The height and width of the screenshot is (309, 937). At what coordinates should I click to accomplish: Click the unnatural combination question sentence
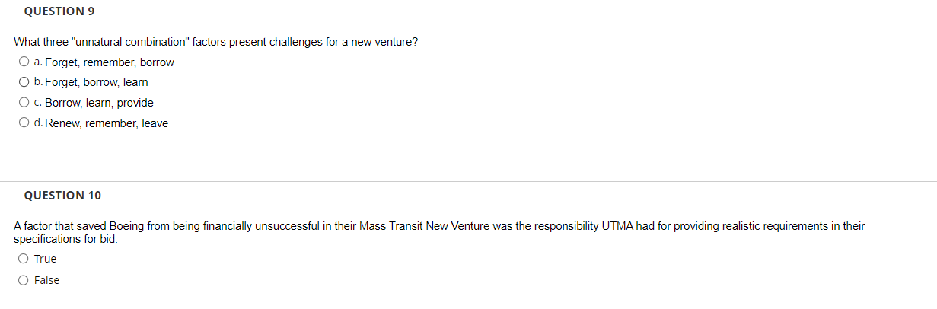pos(215,42)
